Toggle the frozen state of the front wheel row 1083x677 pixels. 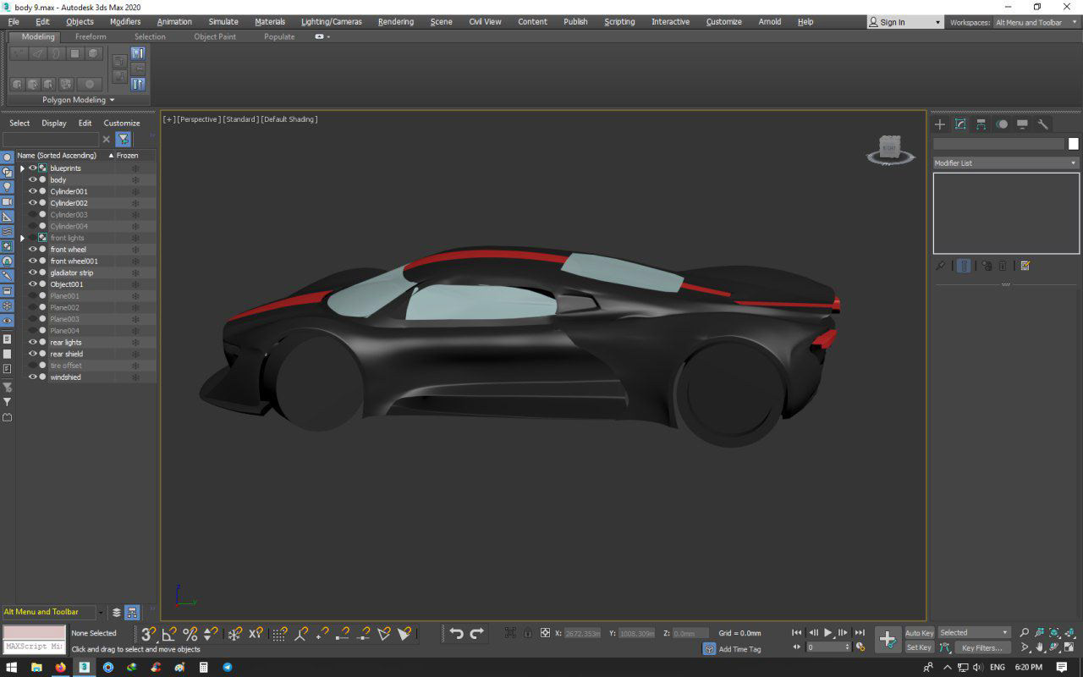[135, 250]
